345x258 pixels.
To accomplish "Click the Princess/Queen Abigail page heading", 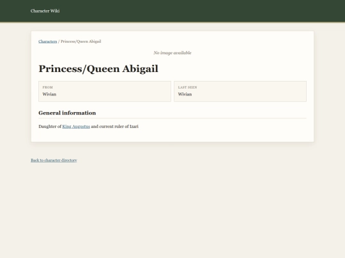I will coord(98,69).
